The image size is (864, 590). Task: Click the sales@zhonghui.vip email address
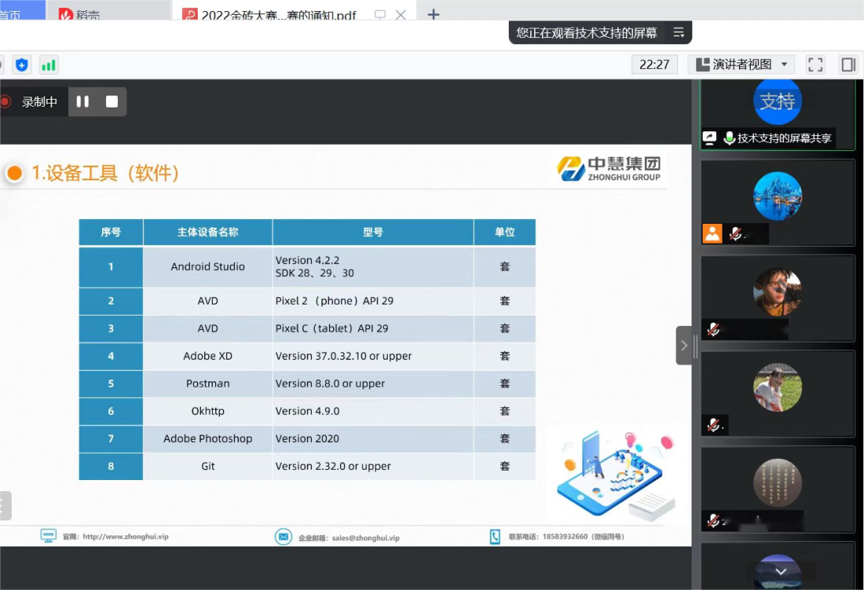tap(366, 538)
